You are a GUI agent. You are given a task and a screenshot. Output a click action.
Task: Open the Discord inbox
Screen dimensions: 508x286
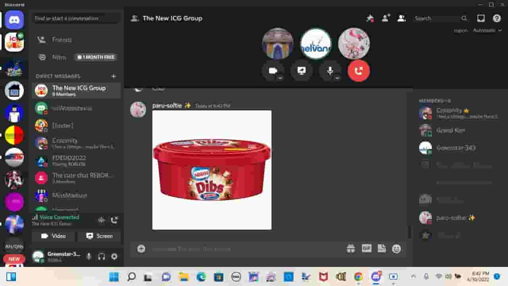pyautogui.click(x=481, y=18)
